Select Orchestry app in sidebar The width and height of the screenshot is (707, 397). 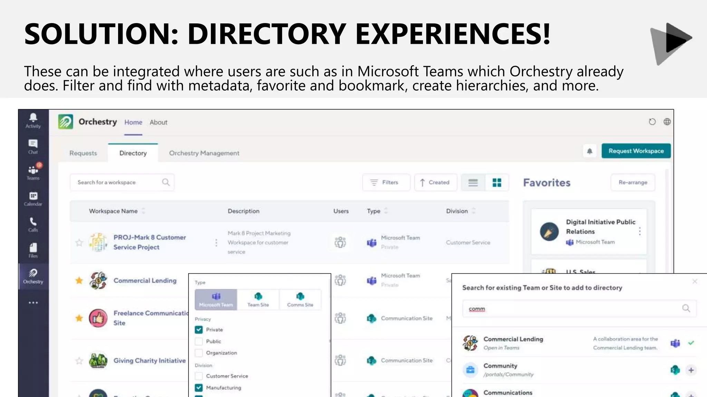[x=33, y=276]
